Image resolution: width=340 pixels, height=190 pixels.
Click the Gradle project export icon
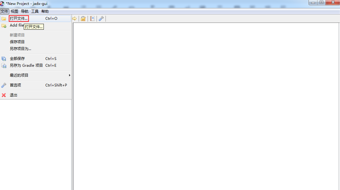point(4,65)
